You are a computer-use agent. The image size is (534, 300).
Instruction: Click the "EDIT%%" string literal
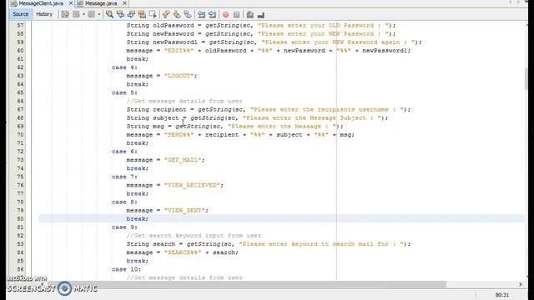[179, 51]
